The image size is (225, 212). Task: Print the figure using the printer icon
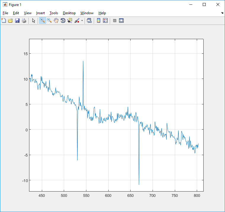pyautogui.click(x=24, y=20)
